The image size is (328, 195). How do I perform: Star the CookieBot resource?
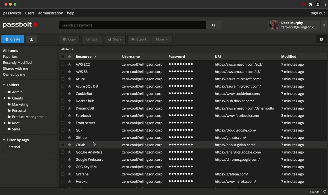[x=69, y=94]
